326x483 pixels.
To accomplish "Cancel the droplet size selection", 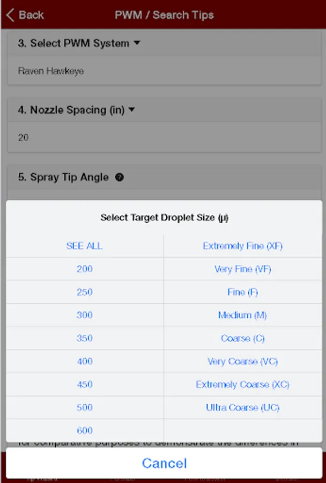I will 164,463.
